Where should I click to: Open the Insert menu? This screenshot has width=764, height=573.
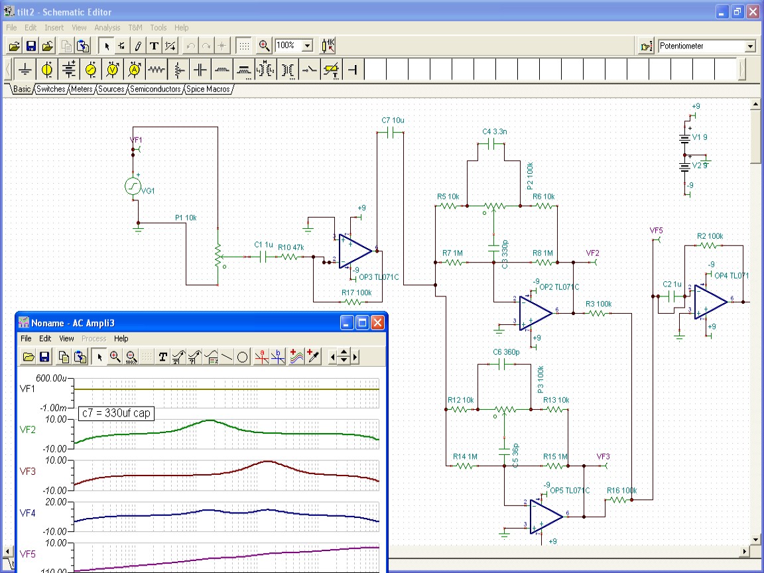pyautogui.click(x=54, y=28)
